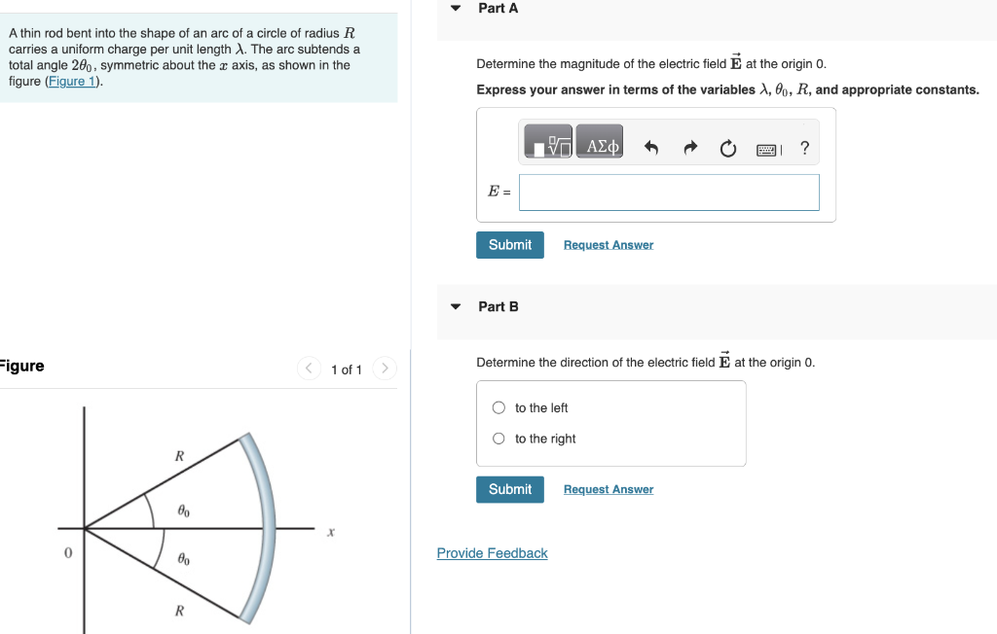Click inside the E = answer box
The image size is (997, 634).
pos(668,192)
